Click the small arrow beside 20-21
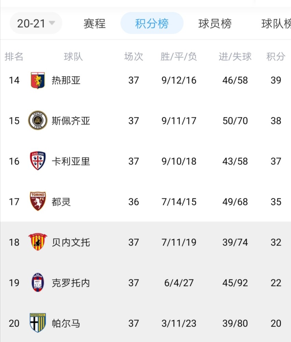 click(x=52, y=23)
